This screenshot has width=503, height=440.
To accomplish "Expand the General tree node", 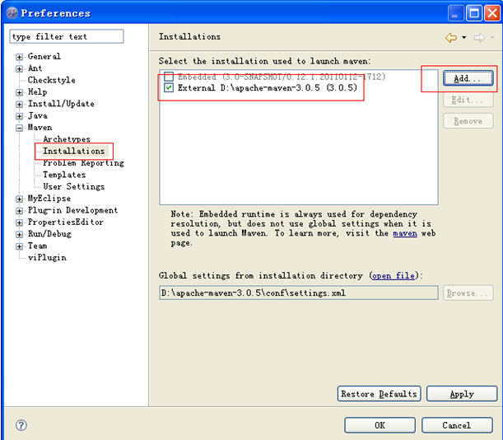I will click(x=19, y=57).
